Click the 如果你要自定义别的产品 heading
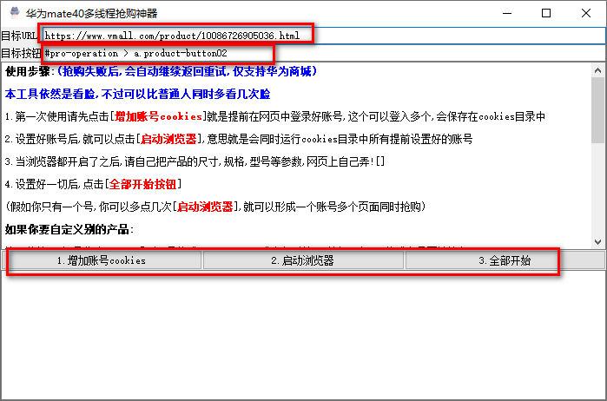Screen dimensions: 607x401 (x=69, y=229)
